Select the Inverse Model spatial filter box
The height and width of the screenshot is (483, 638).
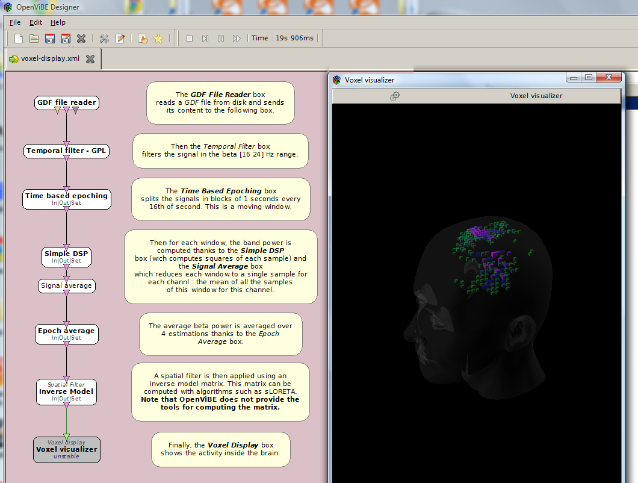click(x=66, y=391)
